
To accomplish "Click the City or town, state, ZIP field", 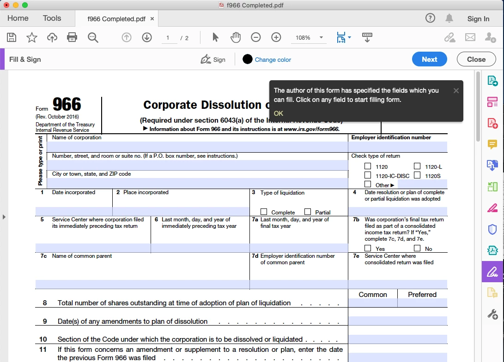I will pyautogui.click(x=197, y=183).
